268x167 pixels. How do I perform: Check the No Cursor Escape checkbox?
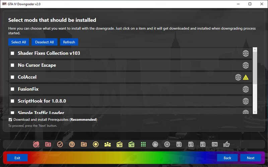[x=12, y=65]
